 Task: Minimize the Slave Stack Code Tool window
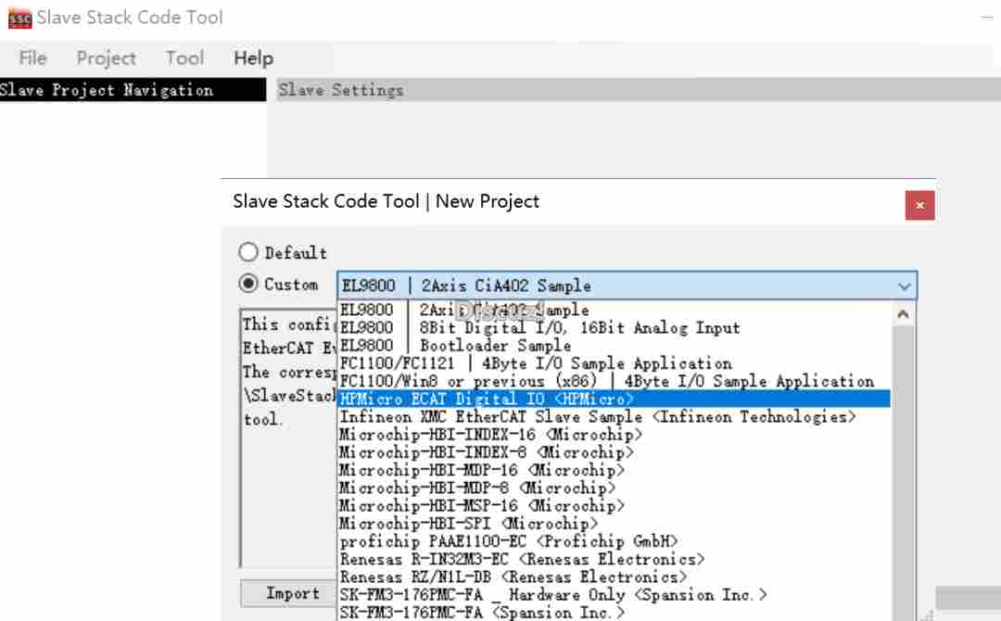987,18
